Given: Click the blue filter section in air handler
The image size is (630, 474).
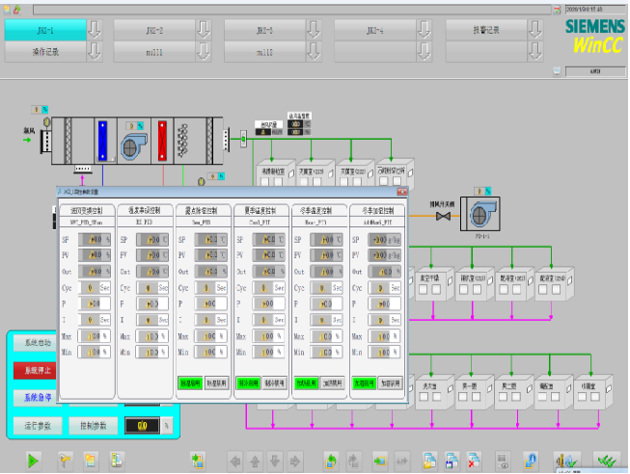Looking at the screenshot, I should tap(102, 142).
